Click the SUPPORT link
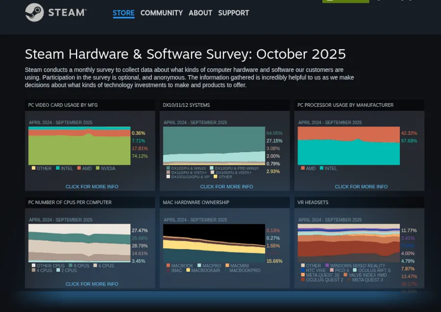The image size is (441, 312). 234,13
